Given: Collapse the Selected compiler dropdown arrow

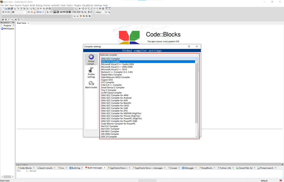Looking at the screenshot, I should point(196,59).
